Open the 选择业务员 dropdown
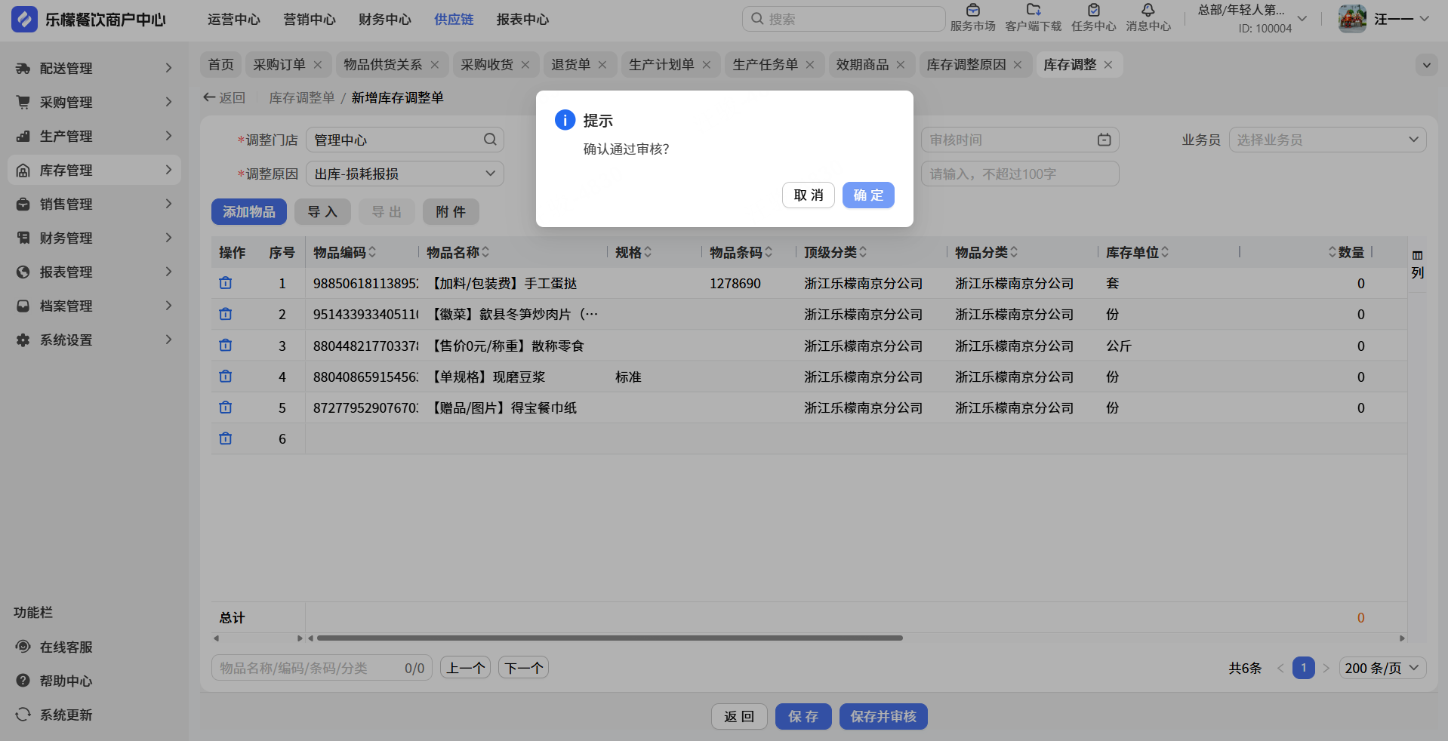This screenshot has height=741, width=1448. pos(1326,140)
